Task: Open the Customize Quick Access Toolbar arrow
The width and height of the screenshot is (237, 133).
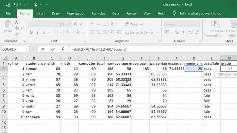Action: point(47,5)
